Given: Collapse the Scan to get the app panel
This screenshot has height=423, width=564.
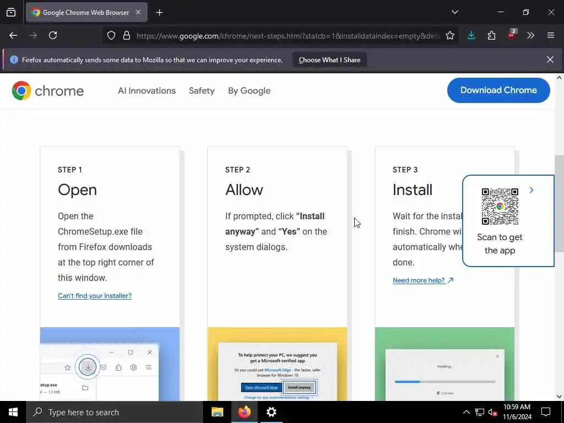Looking at the screenshot, I should pos(532,190).
